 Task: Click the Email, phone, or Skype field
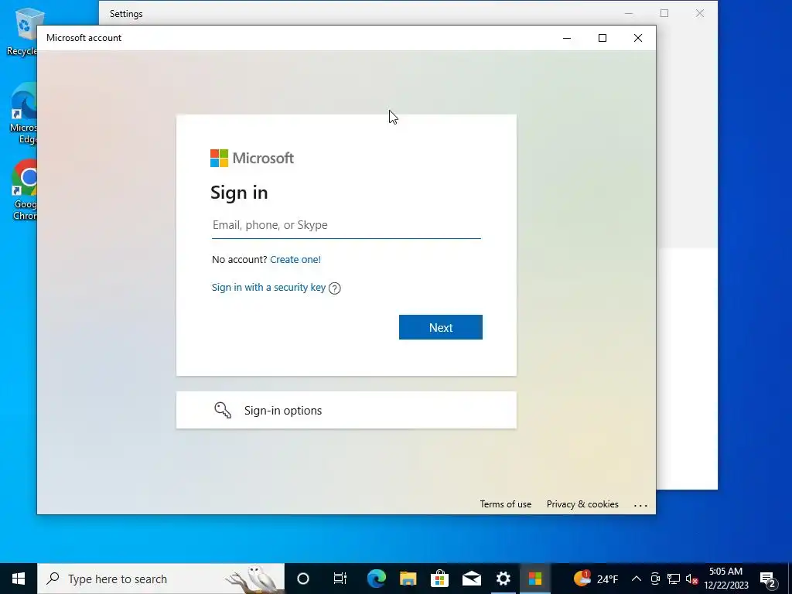click(x=346, y=225)
